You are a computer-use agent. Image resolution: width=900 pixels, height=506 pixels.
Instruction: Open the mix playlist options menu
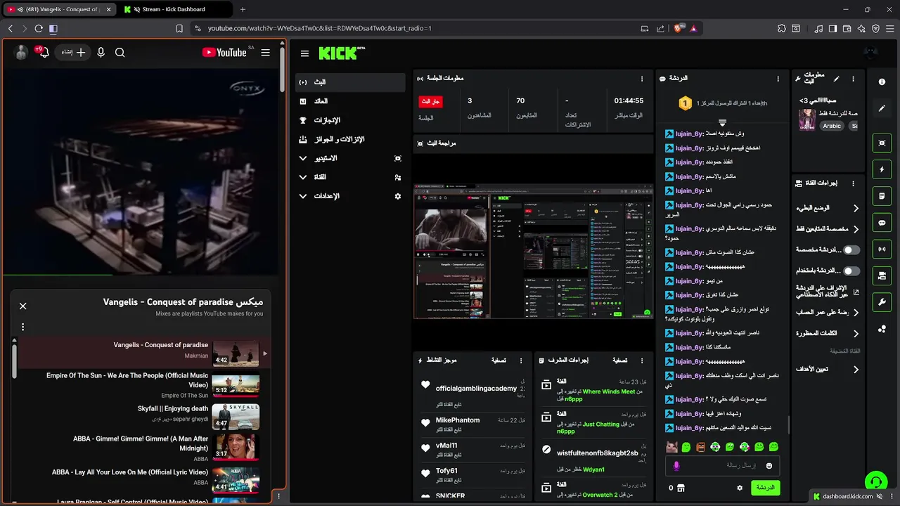(x=22, y=327)
